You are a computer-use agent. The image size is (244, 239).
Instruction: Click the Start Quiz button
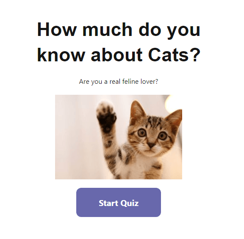point(119,202)
